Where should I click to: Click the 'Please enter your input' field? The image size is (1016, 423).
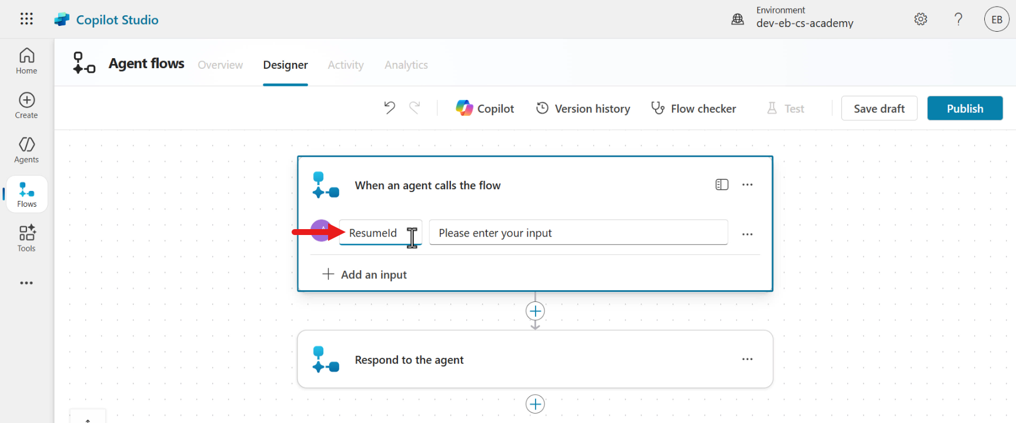pos(578,233)
